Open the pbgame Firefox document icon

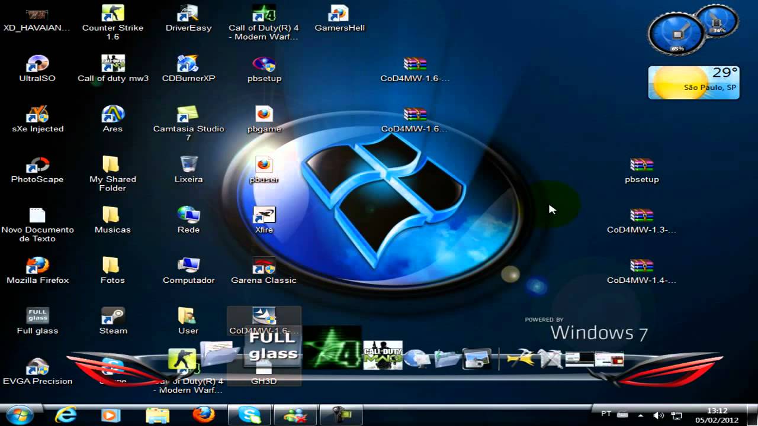(264, 120)
